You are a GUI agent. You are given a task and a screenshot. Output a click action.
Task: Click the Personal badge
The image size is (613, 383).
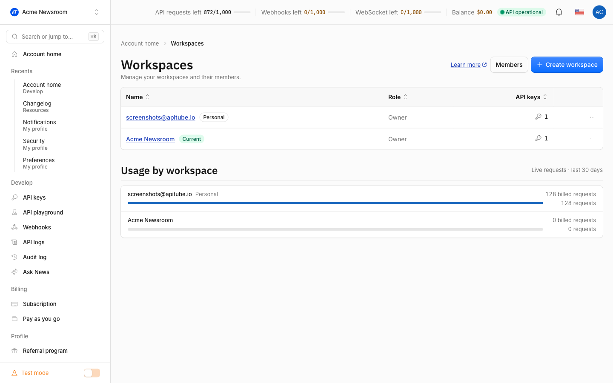click(214, 117)
